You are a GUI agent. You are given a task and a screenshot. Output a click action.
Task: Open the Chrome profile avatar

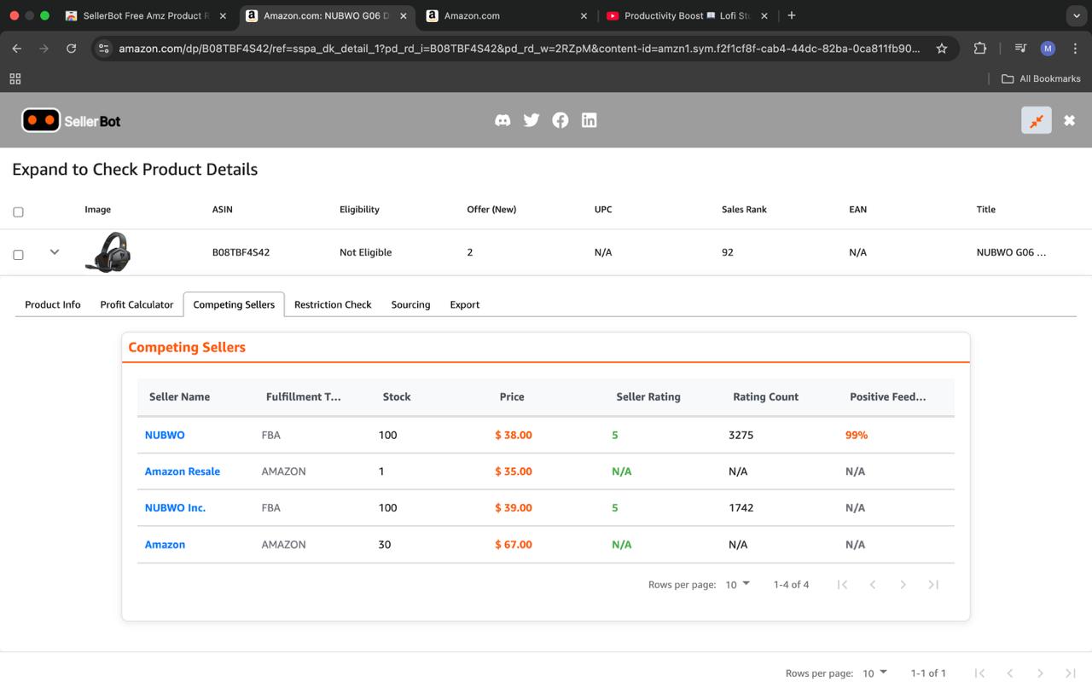tap(1048, 49)
